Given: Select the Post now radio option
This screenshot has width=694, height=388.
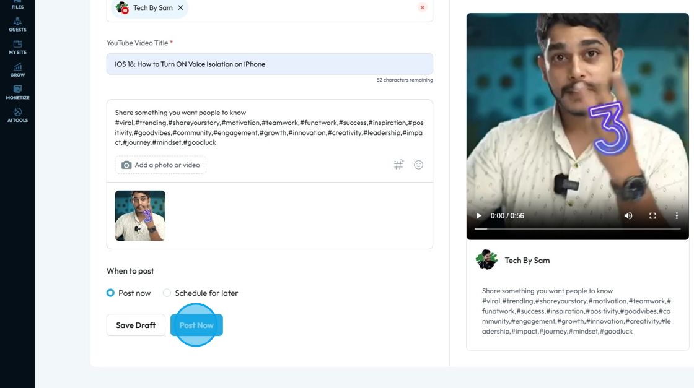Looking at the screenshot, I should tap(111, 293).
